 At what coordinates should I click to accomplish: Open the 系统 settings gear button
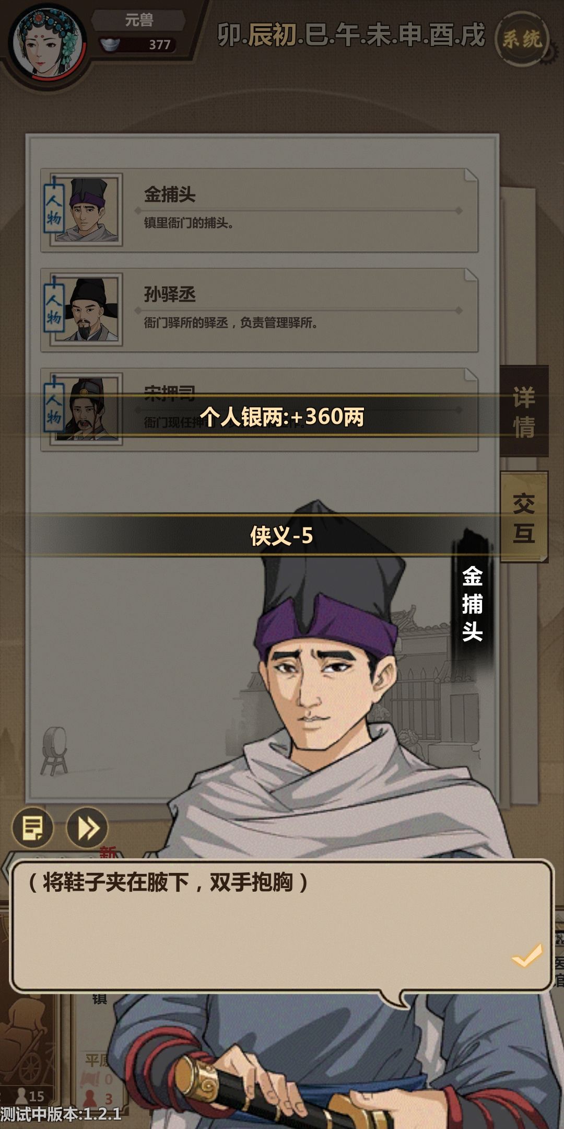(x=522, y=38)
